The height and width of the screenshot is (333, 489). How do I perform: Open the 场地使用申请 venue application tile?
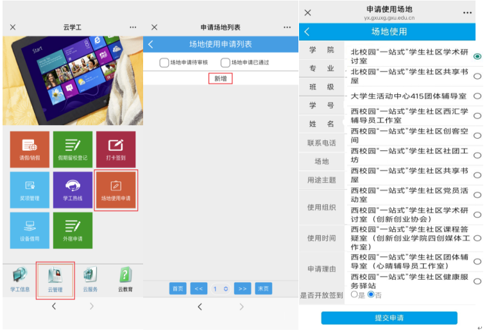(116, 189)
